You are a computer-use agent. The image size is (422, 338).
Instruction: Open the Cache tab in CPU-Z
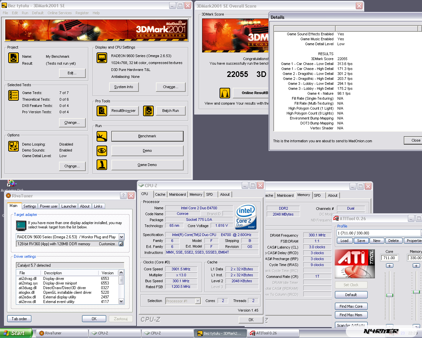[160, 194]
